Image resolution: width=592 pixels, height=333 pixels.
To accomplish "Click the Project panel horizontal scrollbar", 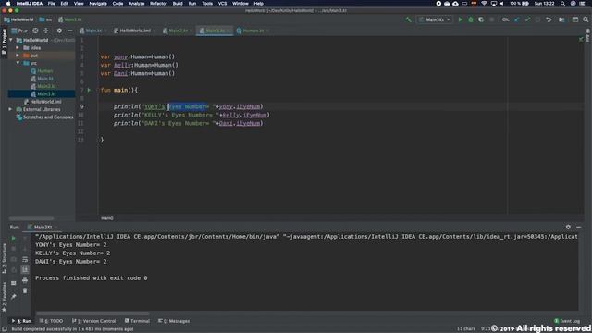I will [31, 218].
